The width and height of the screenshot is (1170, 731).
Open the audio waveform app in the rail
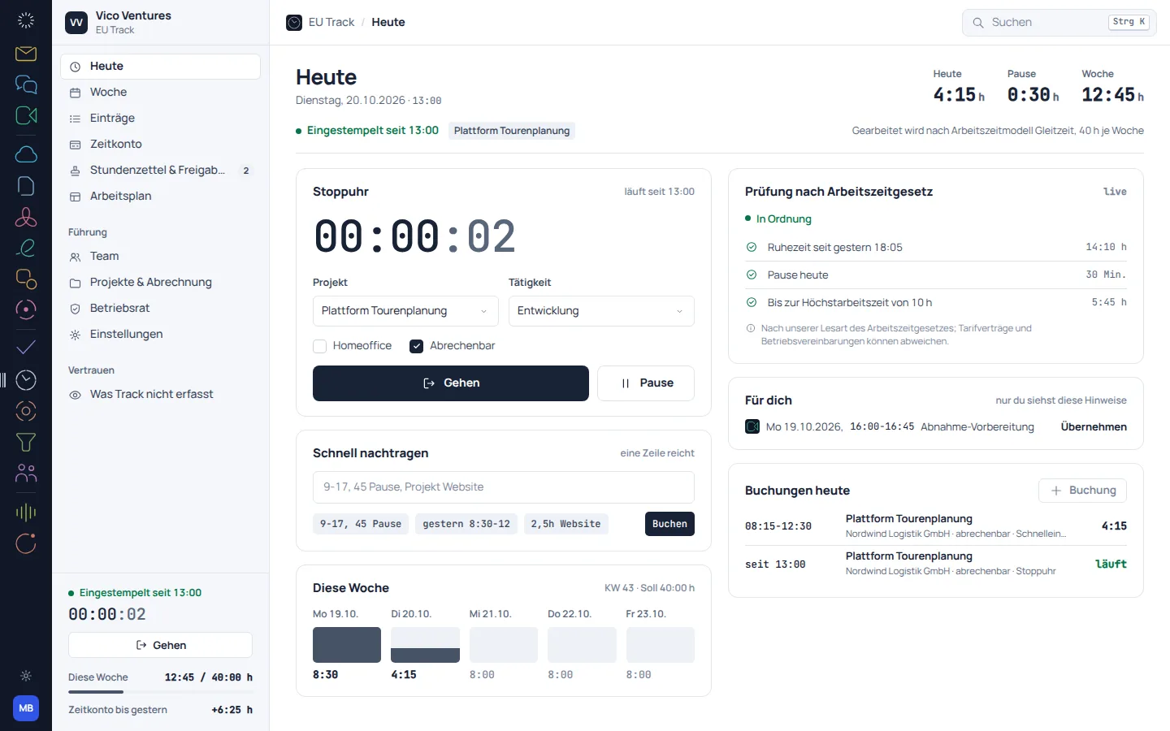[x=26, y=512]
